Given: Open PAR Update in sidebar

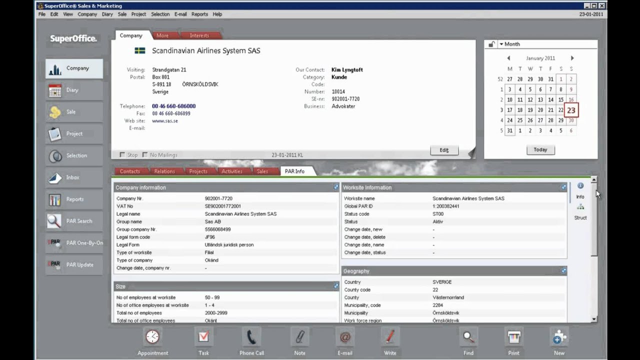Looking at the screenshot, I should point(74,265).
